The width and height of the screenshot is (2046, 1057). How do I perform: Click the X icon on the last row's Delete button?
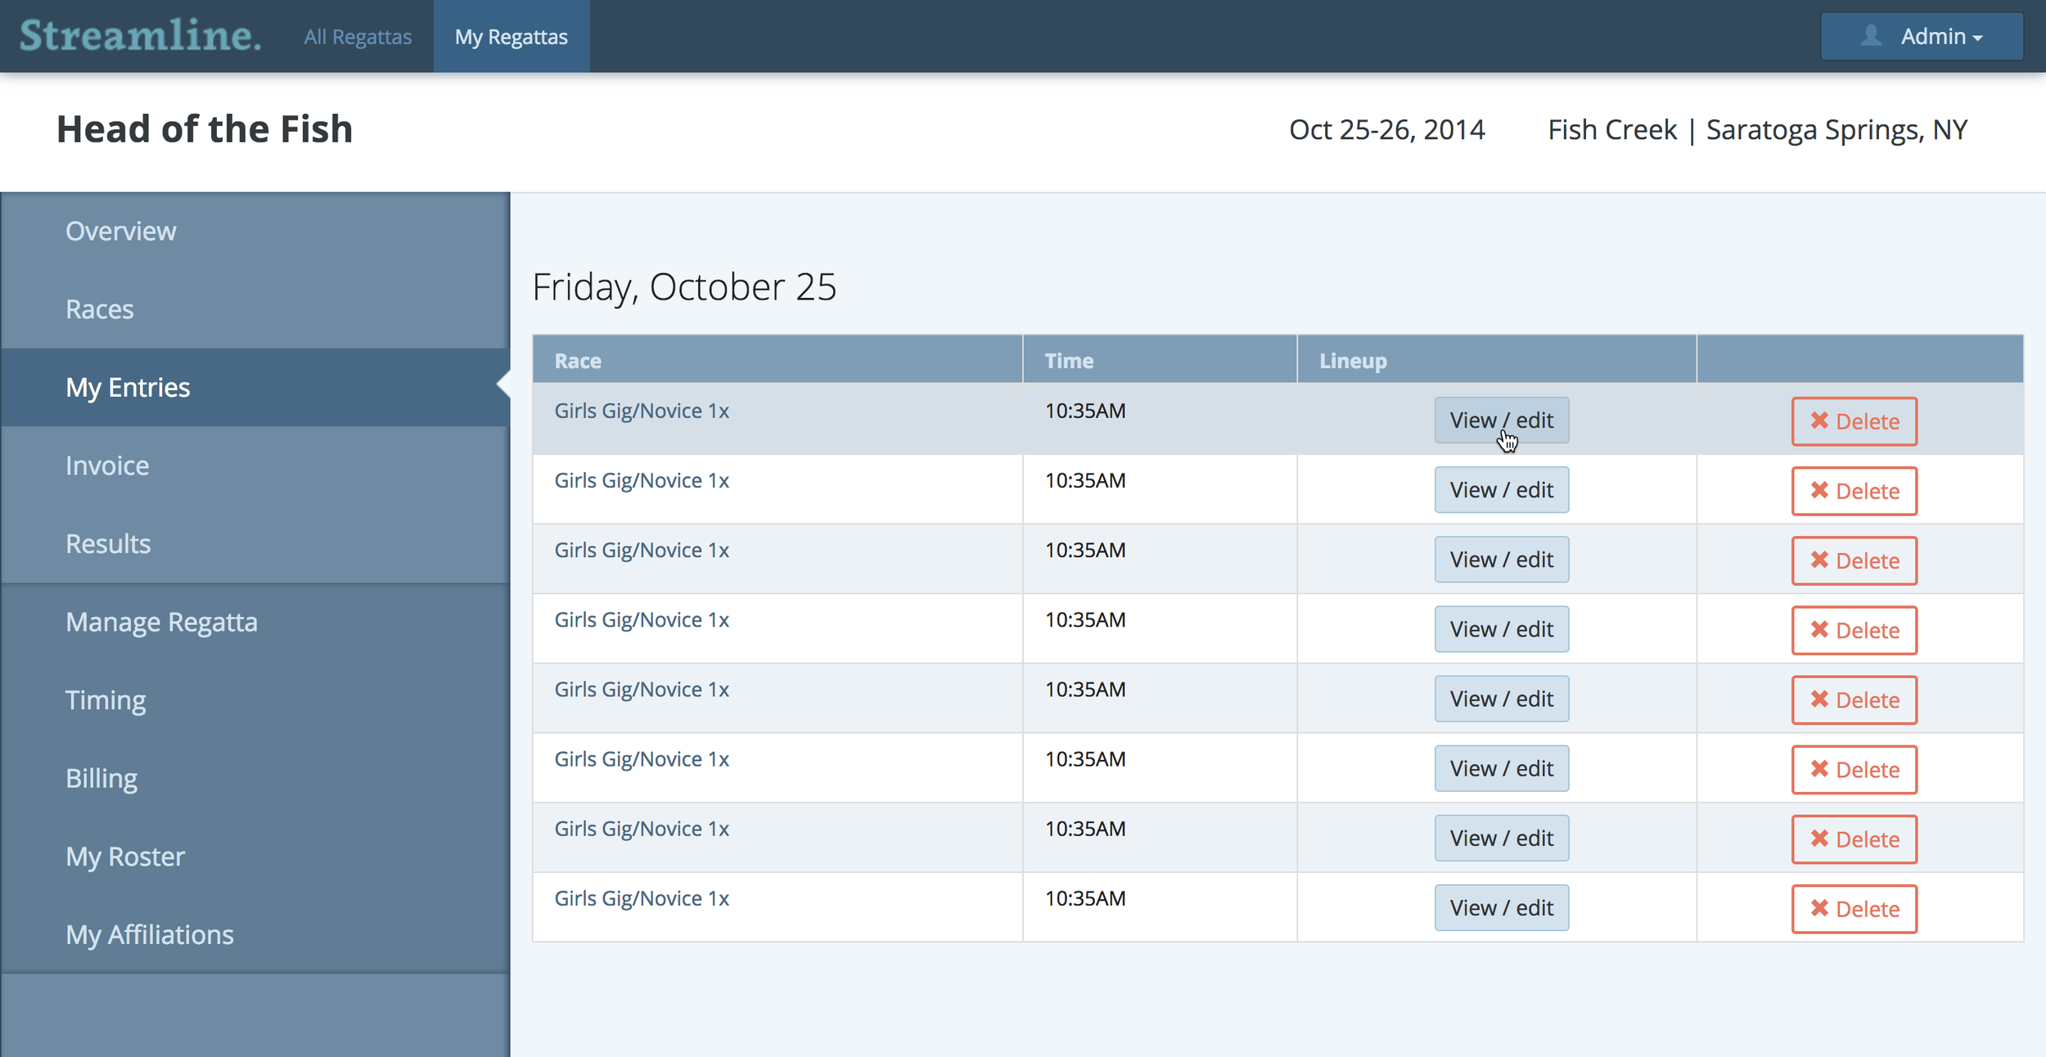coord(1820,908)
